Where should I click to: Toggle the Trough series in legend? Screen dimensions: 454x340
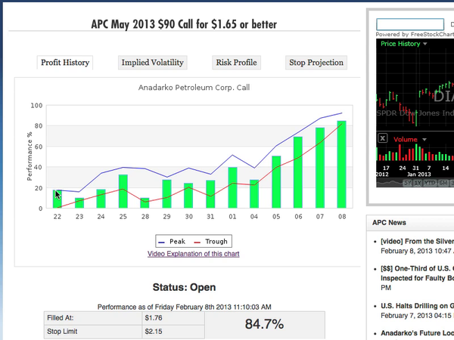point(211,242)
